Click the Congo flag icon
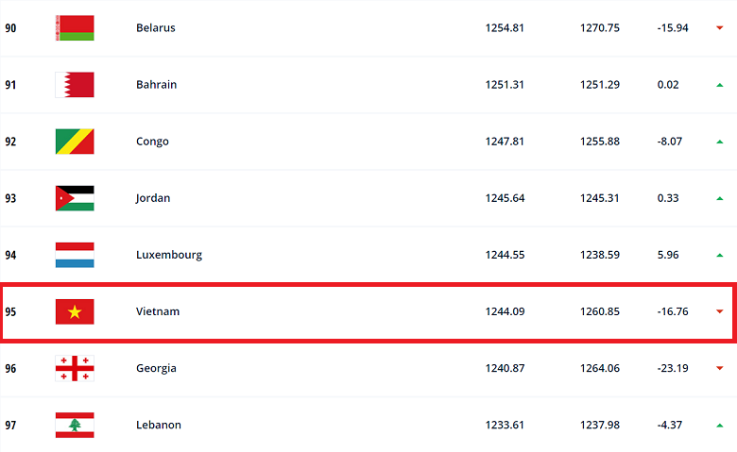This screenshot has height=452, width=737. (x=75, y=142)
